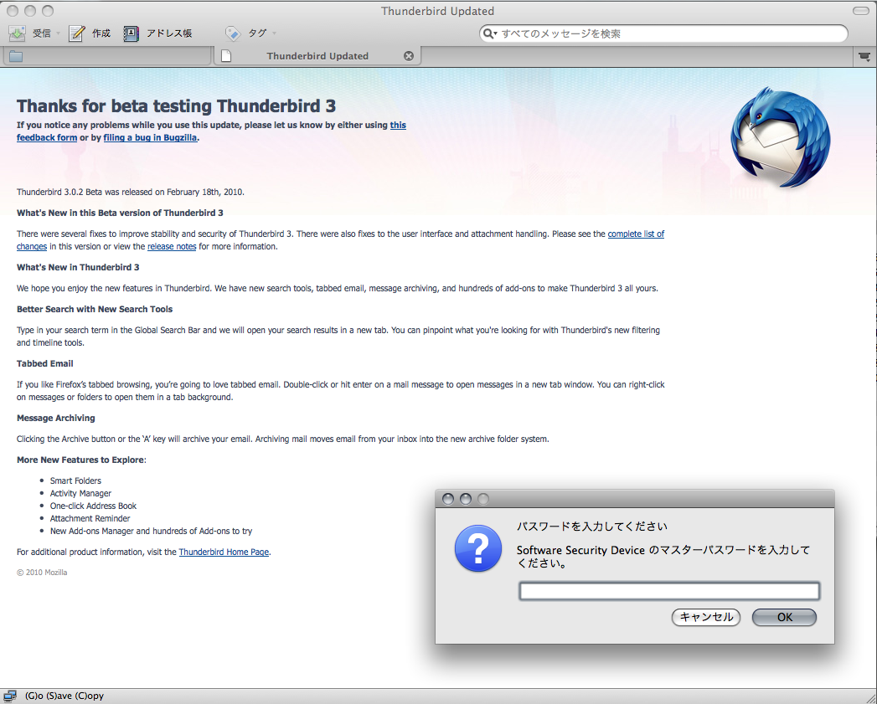Click the toolbar toggle pill in title bar
The width and height of the screenshot is (877, 704).
(861, 11)
